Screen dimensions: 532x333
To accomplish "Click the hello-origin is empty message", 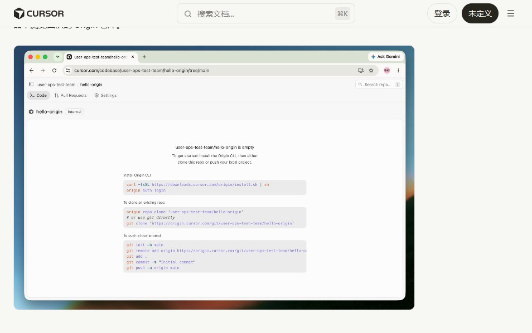I will [x=215, y=148].
